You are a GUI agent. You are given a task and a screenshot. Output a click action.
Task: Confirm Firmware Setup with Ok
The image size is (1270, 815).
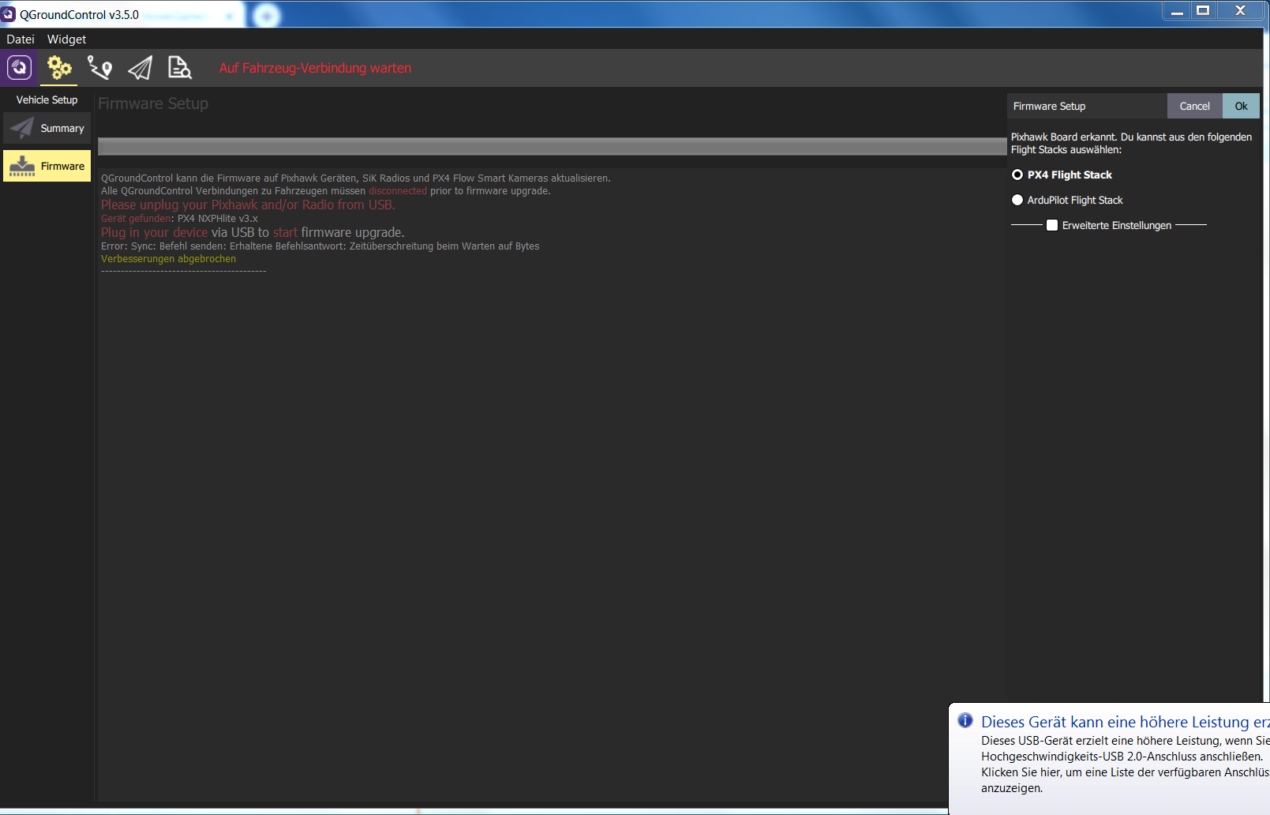coord(1241,106)
